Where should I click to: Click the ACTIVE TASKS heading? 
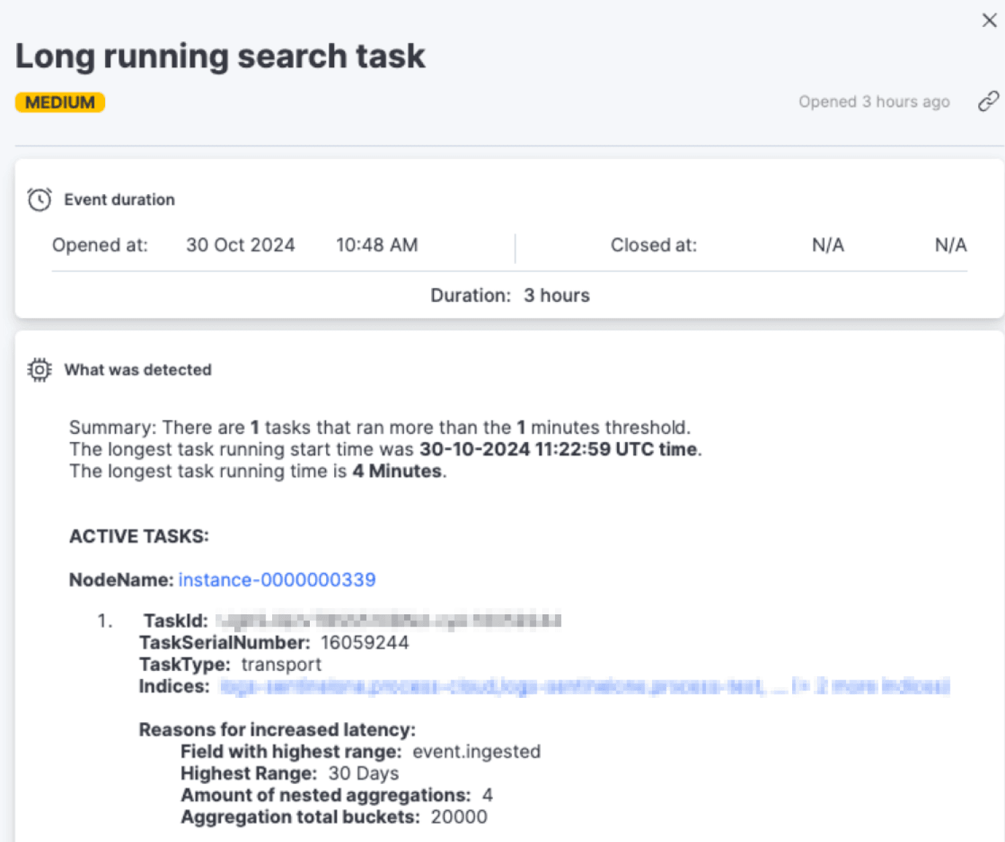tap(139, 536)
